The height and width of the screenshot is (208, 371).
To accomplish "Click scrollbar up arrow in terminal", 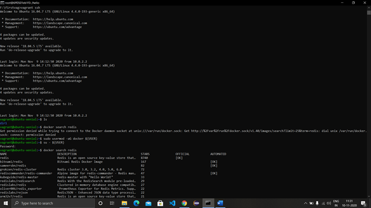I will pyautogui.click(x=369, y=7).
